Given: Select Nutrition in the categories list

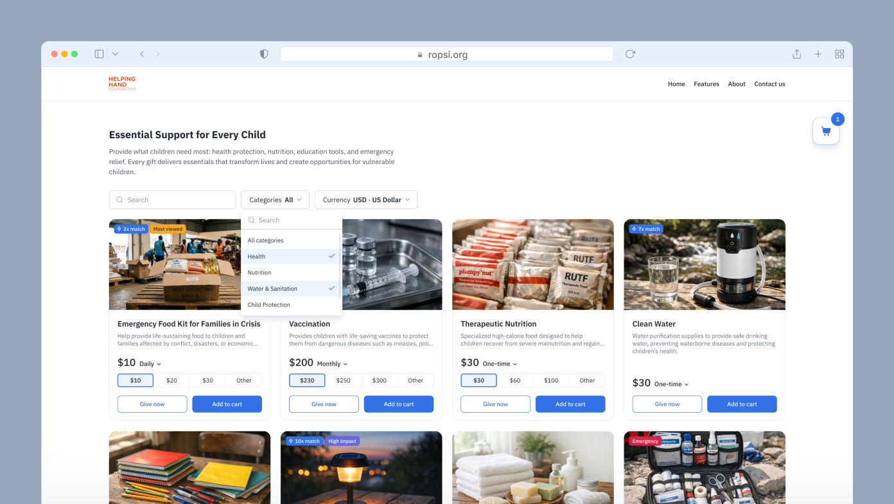Looking at the screenshot, I should point(290,273).
